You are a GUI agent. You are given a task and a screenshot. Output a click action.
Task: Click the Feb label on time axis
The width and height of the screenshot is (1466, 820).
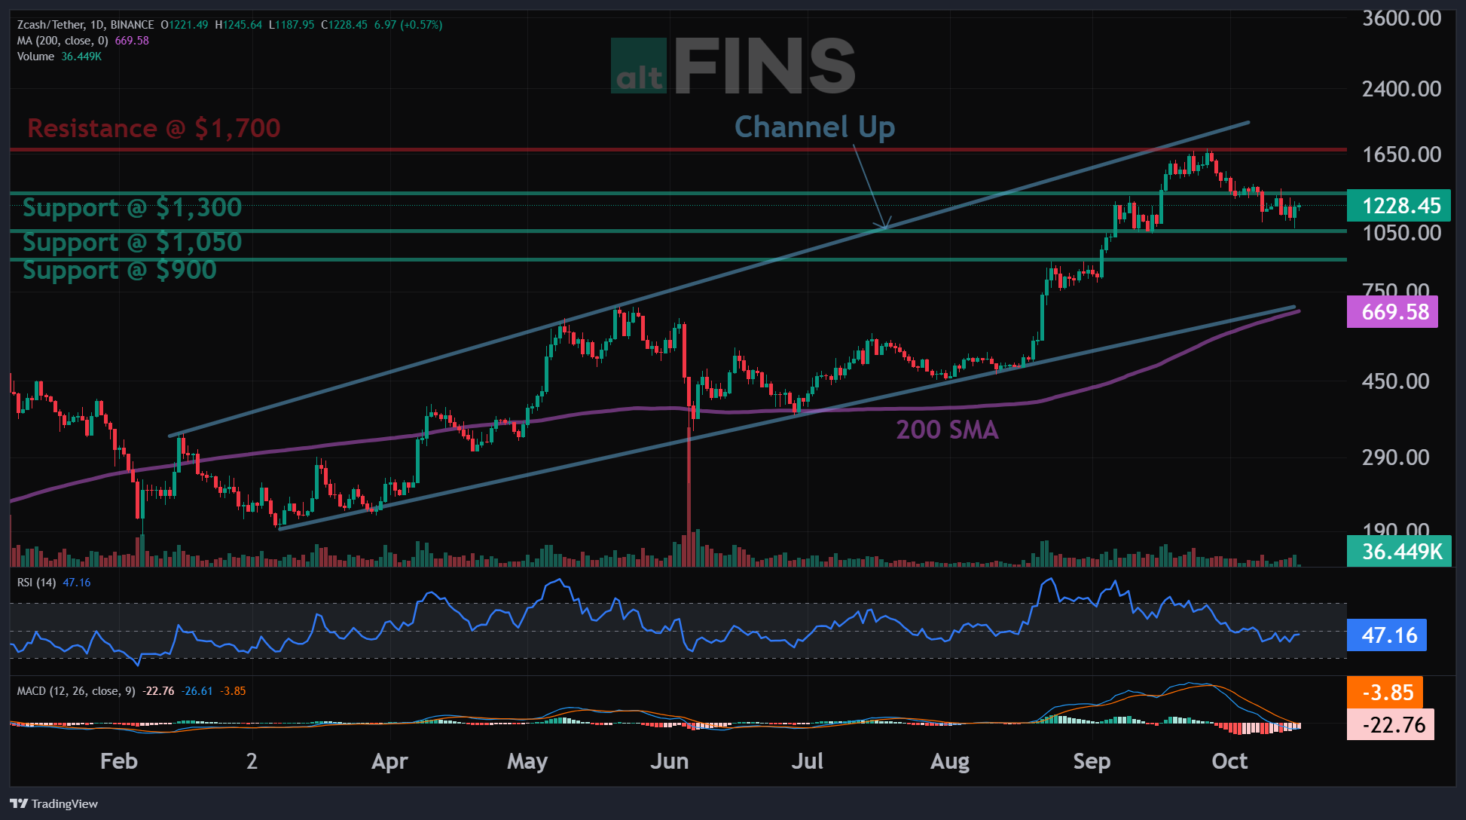(x=119, y=761)
